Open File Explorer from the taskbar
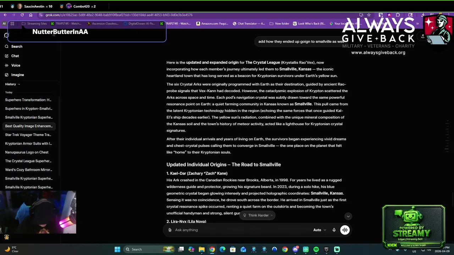Image resolution: width=454 pixels, height=255 pixels. [201, 249]
